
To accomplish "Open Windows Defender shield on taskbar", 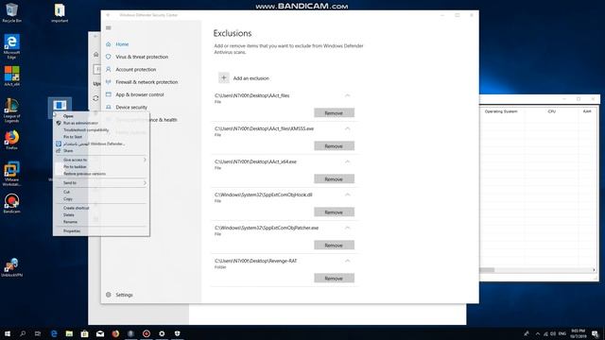I will pyautogui.click(x=177, y=333).
